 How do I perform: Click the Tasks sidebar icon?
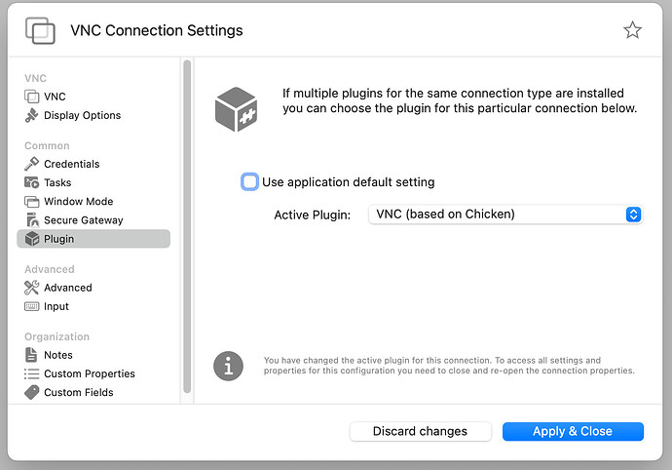[x=31, y=182]
